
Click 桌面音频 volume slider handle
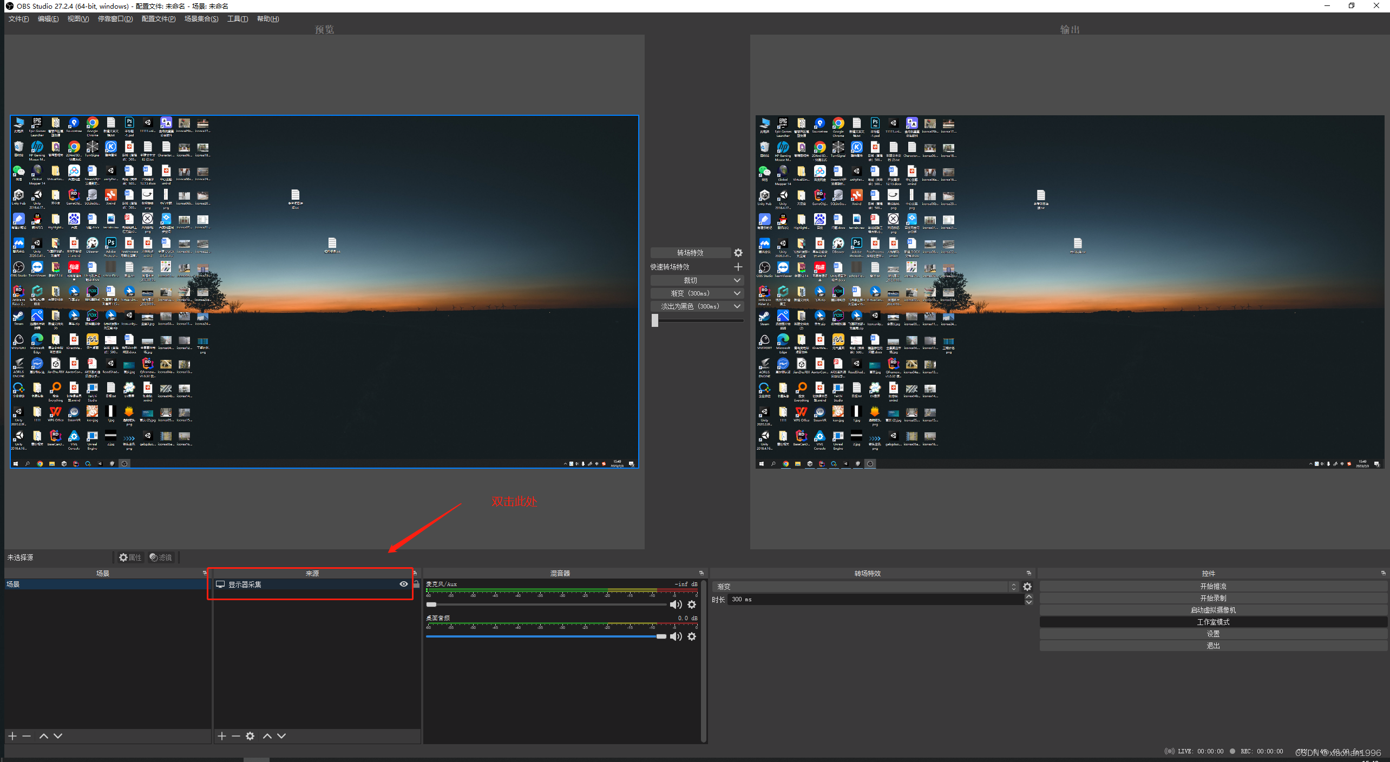[x=661, y=636]
